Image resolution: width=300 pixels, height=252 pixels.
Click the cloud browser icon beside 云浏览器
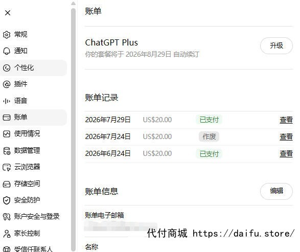tap(7, 167)
